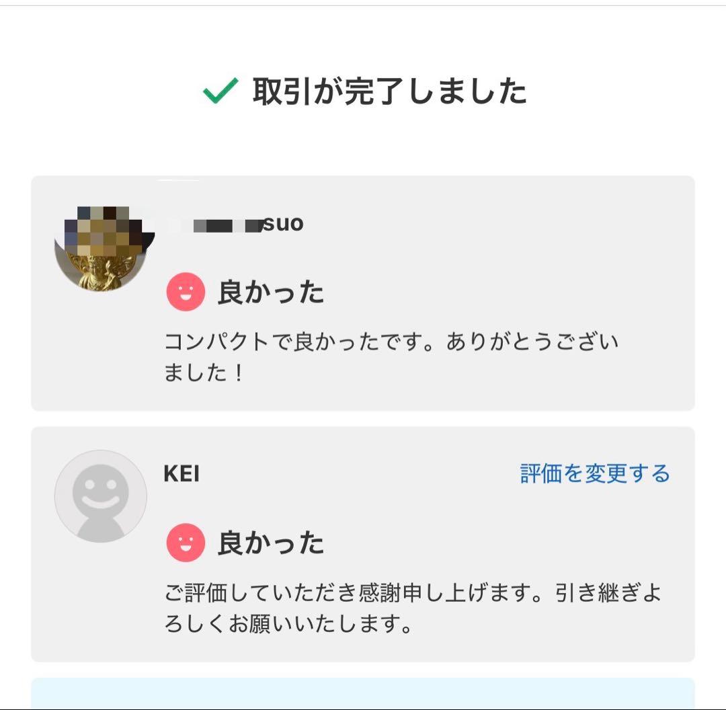Select the pink smiley rating icon beside suo's review
Image resolution: width=726 pixels, height=710 pixels.
click(x=184, y=292)
